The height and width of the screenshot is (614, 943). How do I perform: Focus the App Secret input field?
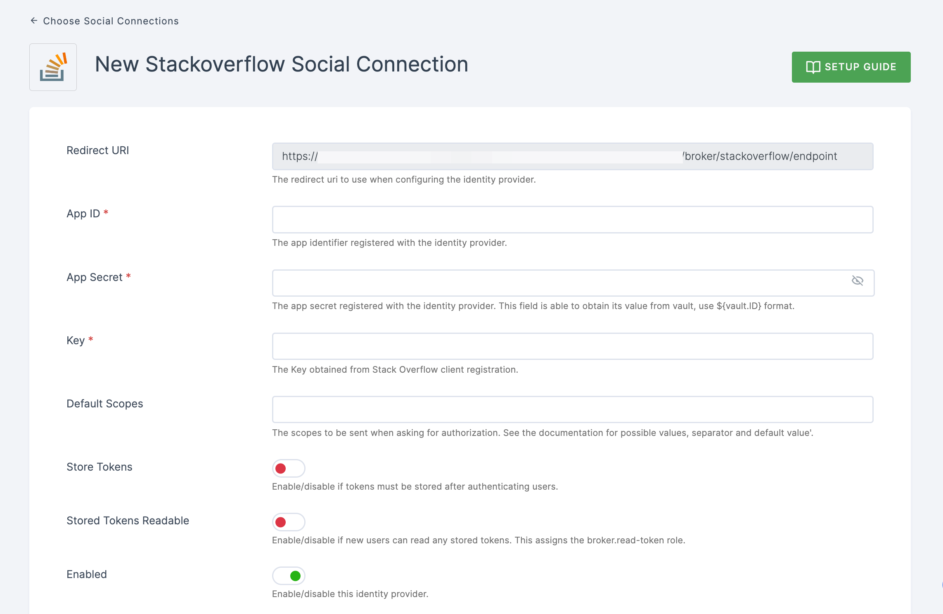click(573, 283)
